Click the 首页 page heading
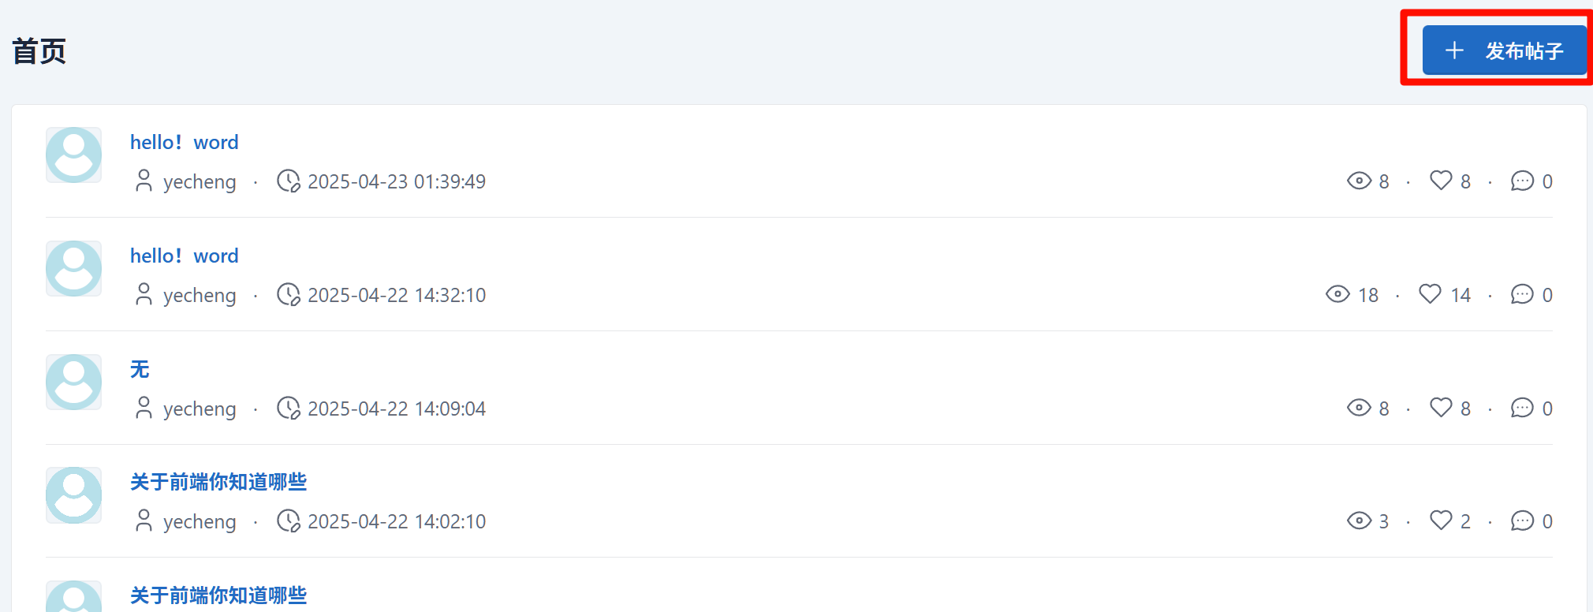The width and height of the screenshot is (1593, 612). (x=39, y=51)
